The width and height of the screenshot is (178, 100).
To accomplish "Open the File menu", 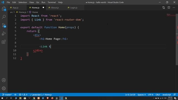I will [8, 2].
